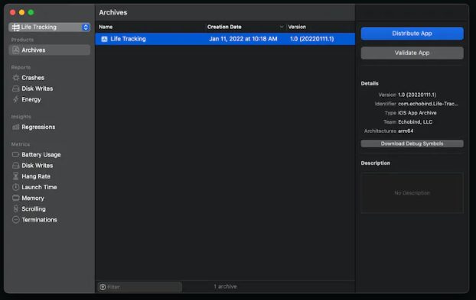Open Regressions insights label

coord(38,127)
